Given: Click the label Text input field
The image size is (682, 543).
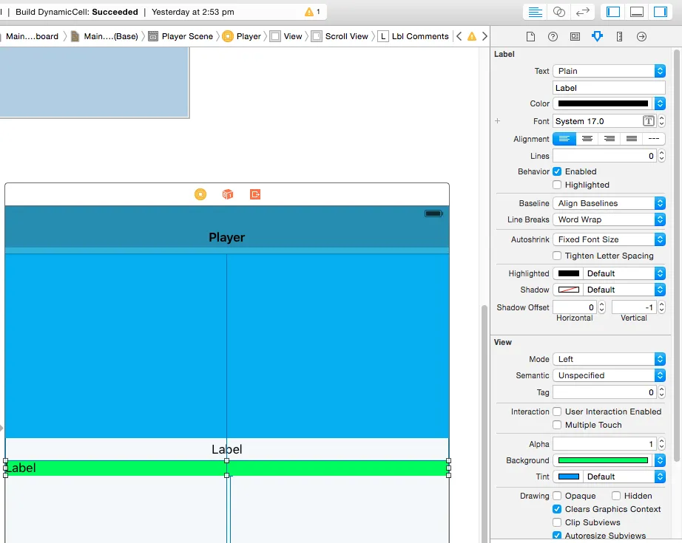Looking at the screenshot, I should [609, 88].
